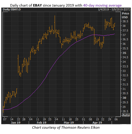This screenshot has height=134, width=132.
Task: Click the Apr 19 month label
Action: pos(97,123)
